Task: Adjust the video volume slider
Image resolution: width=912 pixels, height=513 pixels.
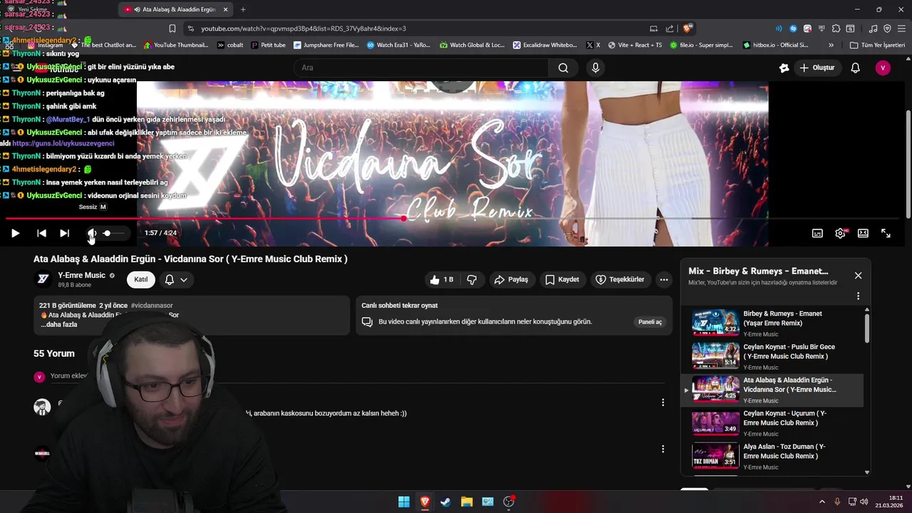Action: 114,233
